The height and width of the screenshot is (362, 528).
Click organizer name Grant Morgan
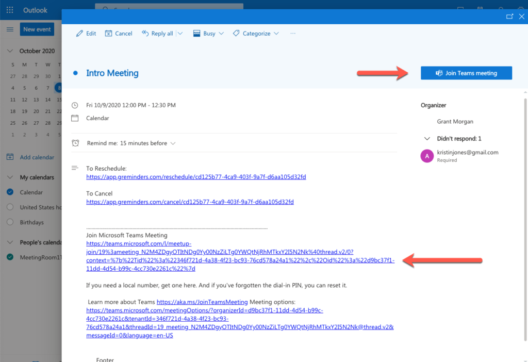[455, 122]
